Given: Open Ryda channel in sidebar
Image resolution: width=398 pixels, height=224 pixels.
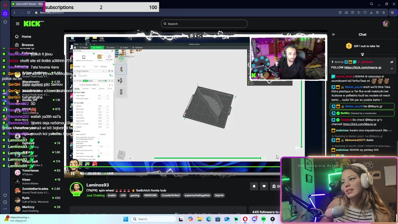Looking at the screenshot, I should click(37, 199).
